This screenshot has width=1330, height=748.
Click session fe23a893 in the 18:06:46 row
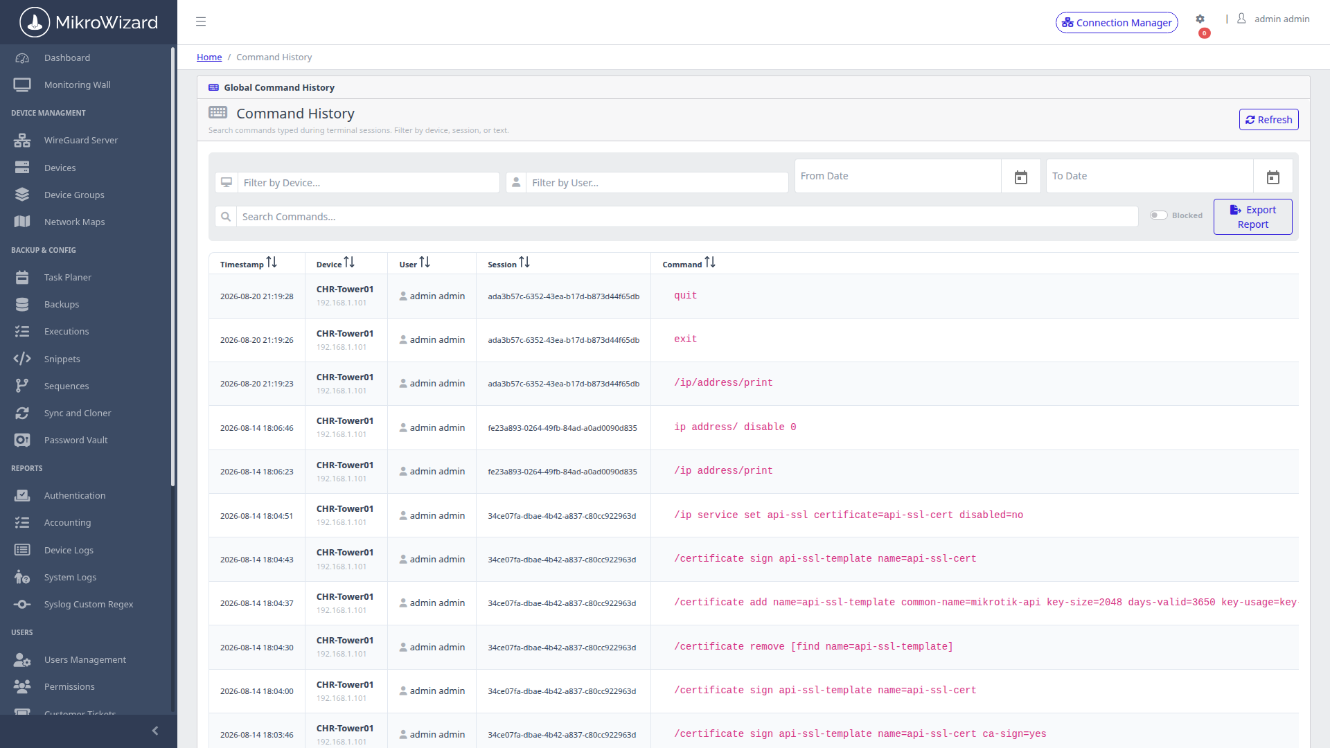click(x=562, y=428)
